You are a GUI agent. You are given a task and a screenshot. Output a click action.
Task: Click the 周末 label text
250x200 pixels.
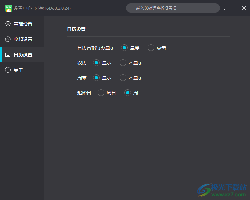(x=83, y=78)
